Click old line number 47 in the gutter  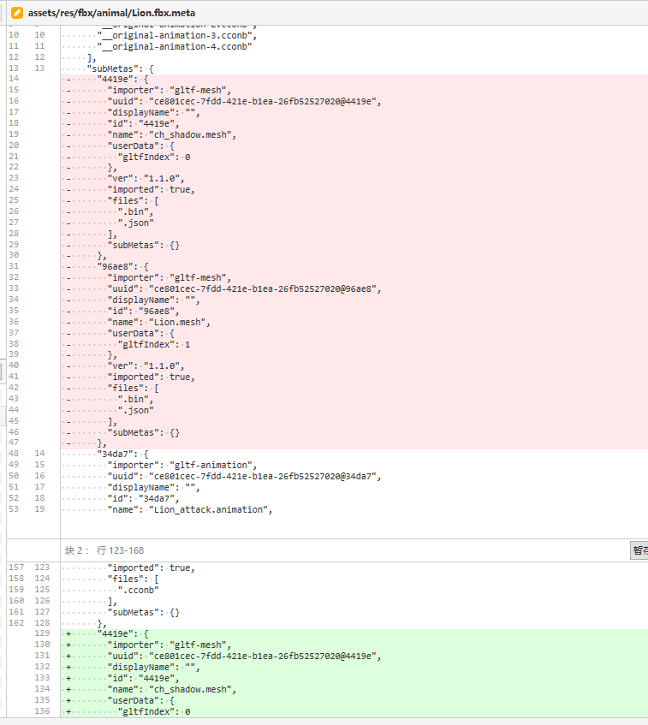[x=14, y=442]
